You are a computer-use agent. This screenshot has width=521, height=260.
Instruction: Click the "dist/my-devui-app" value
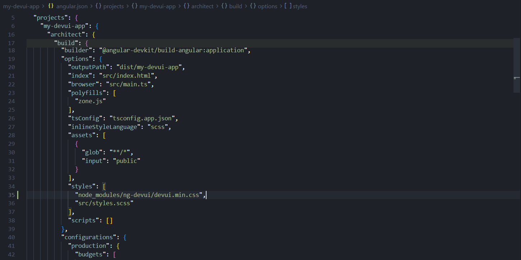point(150,67)
